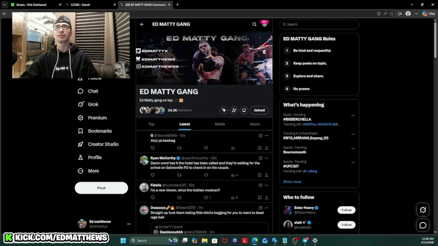438x246 pixels.
Task: Go back using the ED MATTY GANG header arrow
Action: [x=142, y=24]
